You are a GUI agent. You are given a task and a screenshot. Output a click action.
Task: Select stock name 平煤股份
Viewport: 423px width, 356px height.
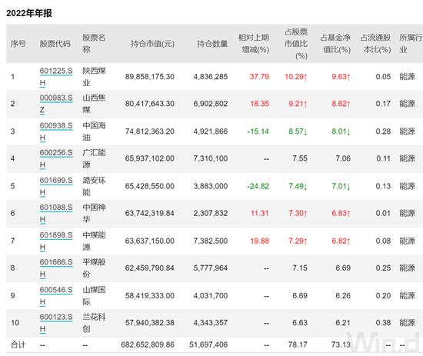(x=94, y=268)
